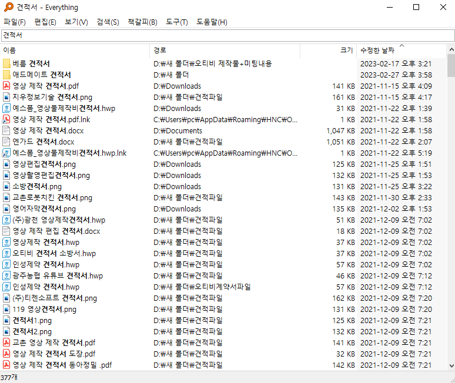The height and width of the screenshot is (383, 455).
Task: Click path D:\Documents in the 영상 제작 견적서.docx row
Action: click(178, 130)
